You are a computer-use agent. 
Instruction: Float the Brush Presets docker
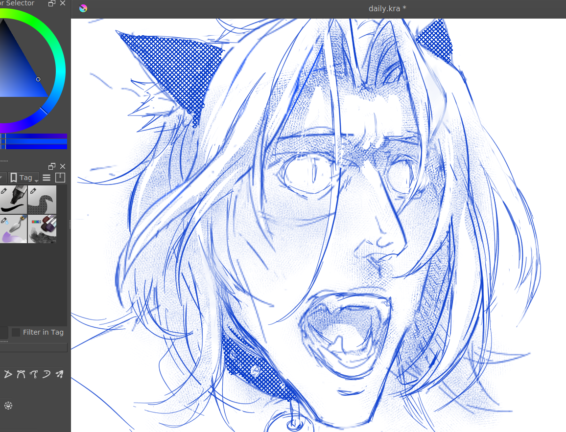52,166
